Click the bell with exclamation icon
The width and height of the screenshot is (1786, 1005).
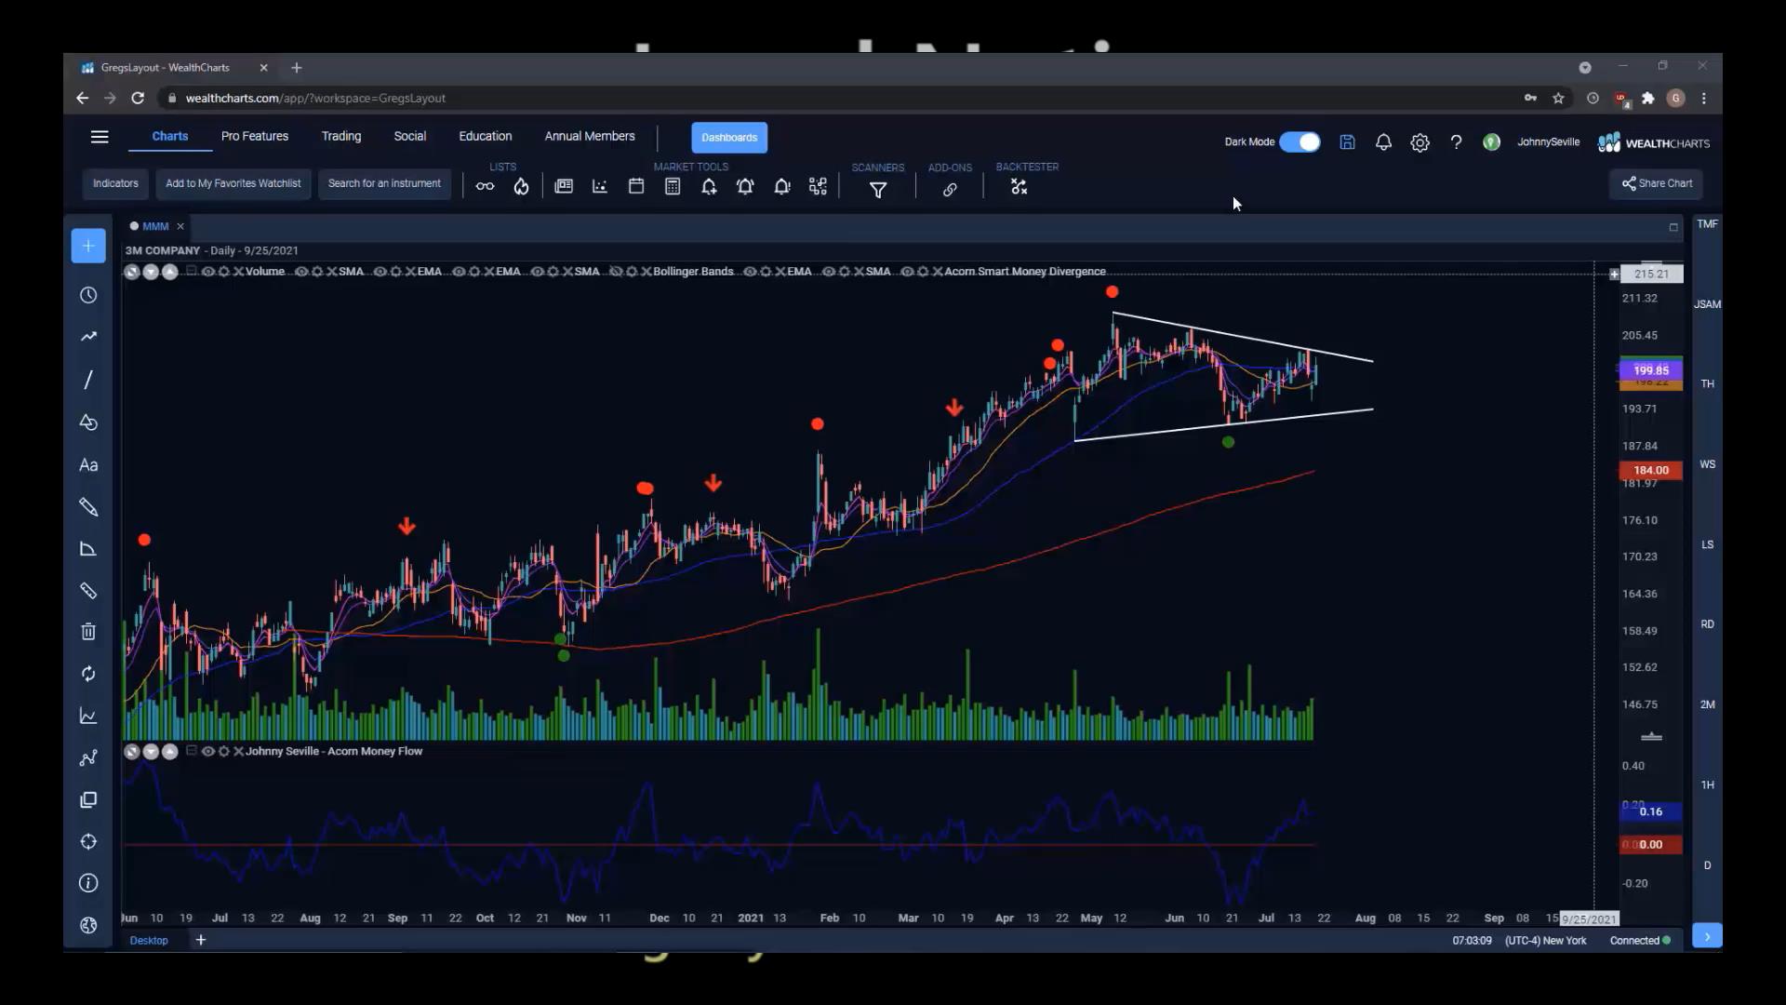click(x=781, y=187)
